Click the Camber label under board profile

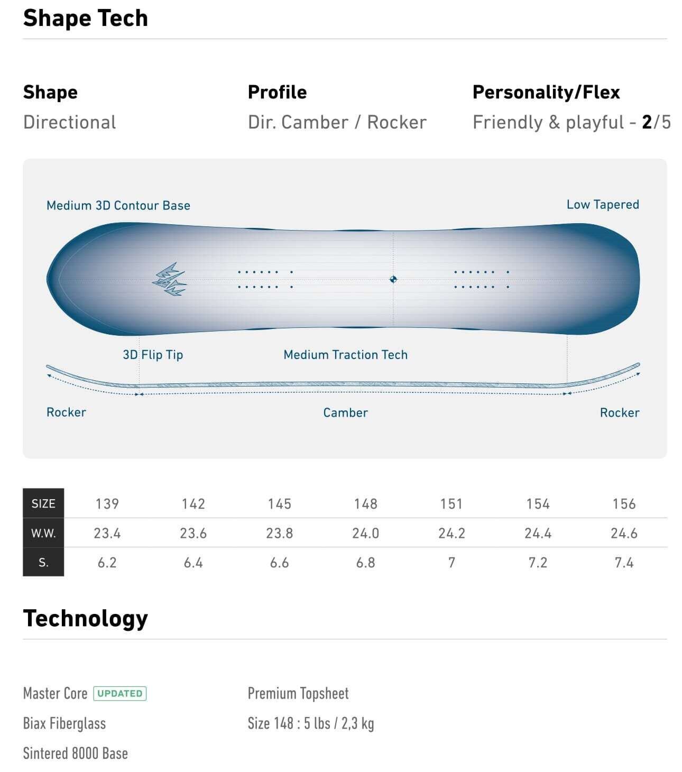tap(345, 412)
